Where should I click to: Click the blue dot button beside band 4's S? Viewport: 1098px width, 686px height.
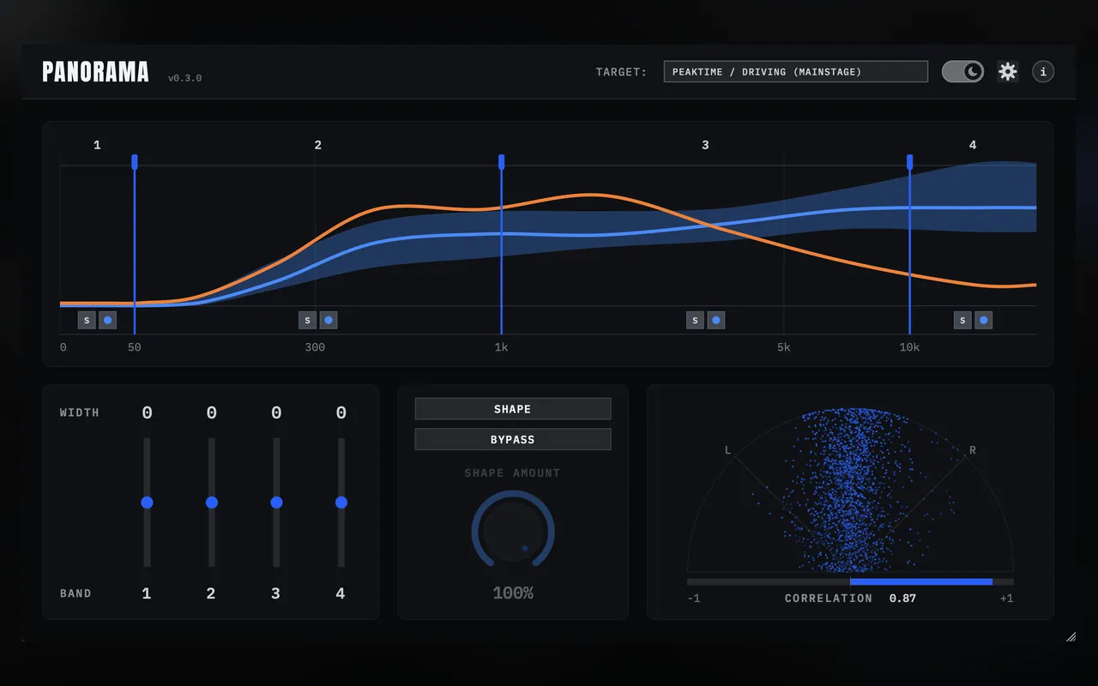point(984,320)
